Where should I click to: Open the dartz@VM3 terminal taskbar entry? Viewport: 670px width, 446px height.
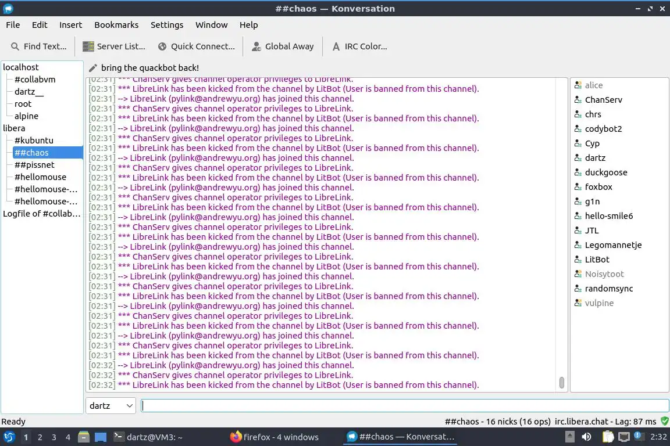148,437
